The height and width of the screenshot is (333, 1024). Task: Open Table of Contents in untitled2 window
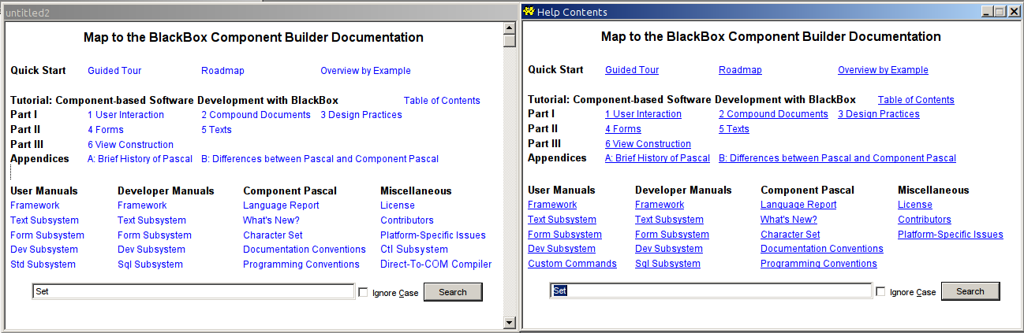coord(442,101)
